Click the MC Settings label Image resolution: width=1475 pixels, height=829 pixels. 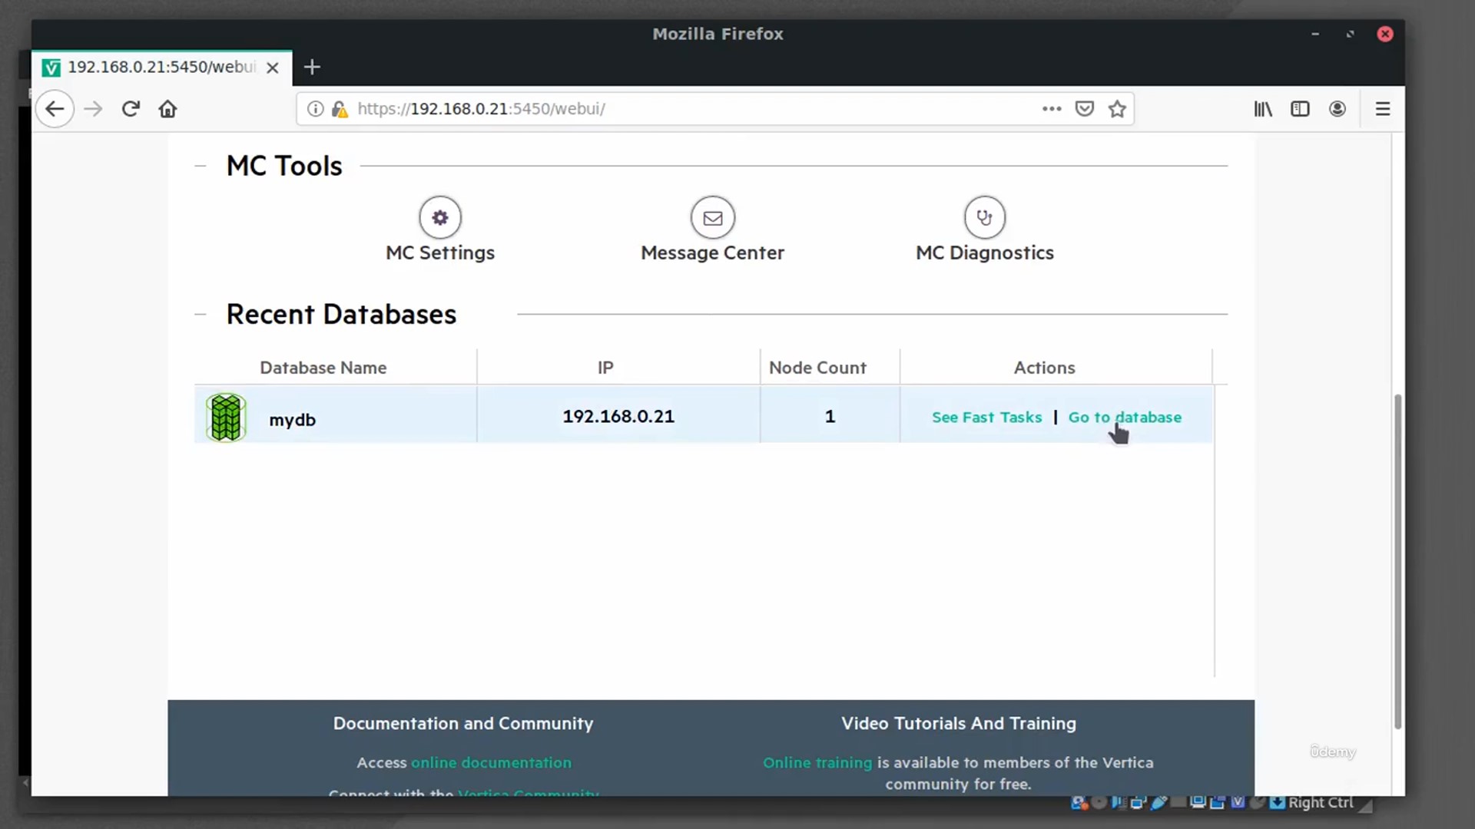(440, 253)
